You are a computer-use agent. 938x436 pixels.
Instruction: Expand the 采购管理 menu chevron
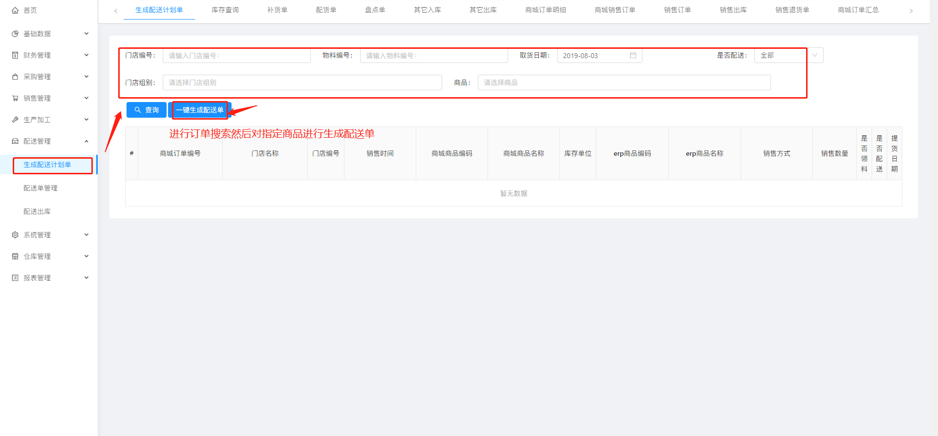pyautogui.click(x=86, y=77)
